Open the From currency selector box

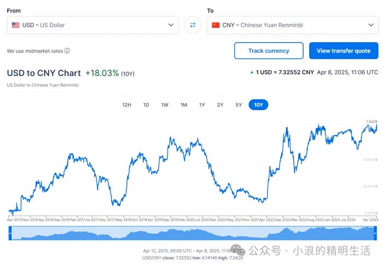pyautogui.click(x=92, y=25)
